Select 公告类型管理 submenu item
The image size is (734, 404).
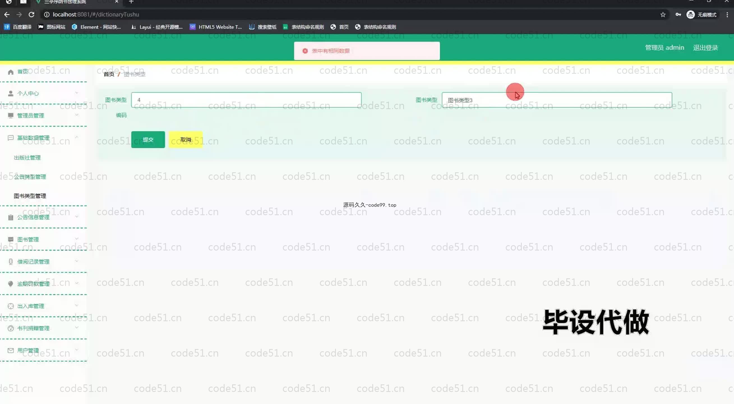pos(30,177)
